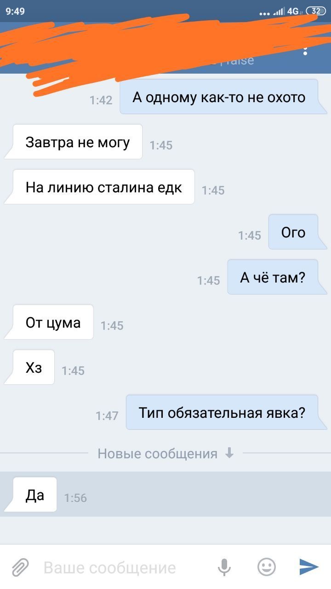The width and height of the screenshot is (331, 589).
Task: Tap the battery indicator in status bar
Action: [316, 11]
